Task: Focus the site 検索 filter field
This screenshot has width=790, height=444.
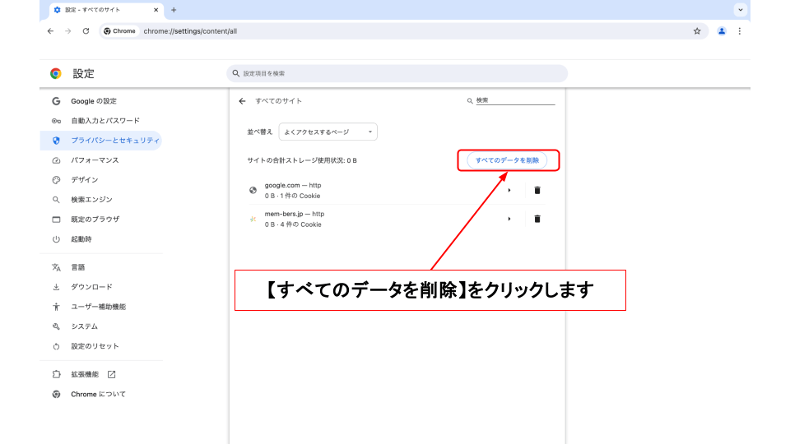Action: tap(514, 100)
